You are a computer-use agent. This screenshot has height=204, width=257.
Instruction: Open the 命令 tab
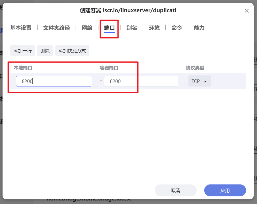point(177,28)
